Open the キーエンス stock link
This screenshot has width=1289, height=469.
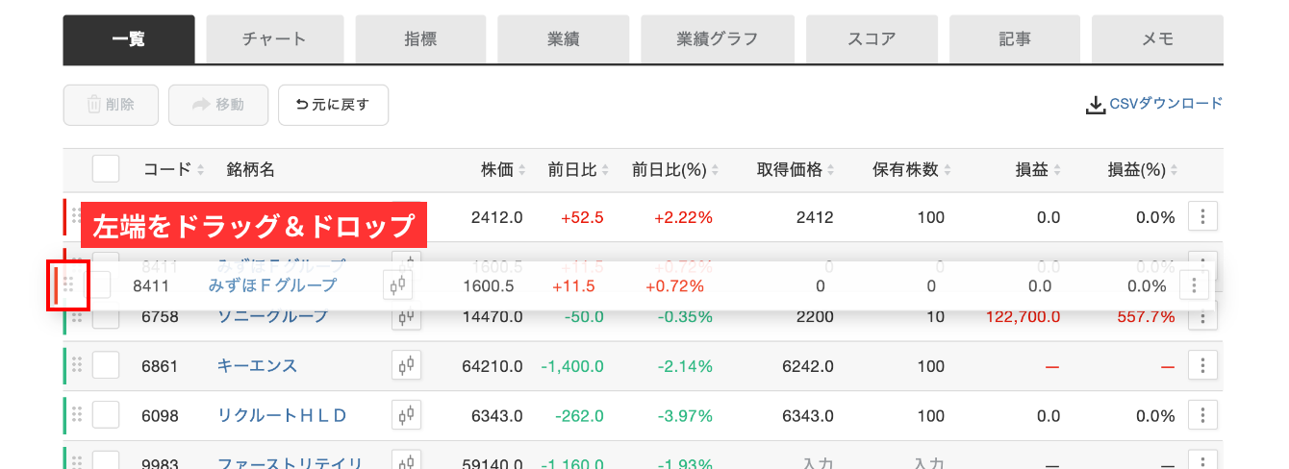click(x=257, y=366)
